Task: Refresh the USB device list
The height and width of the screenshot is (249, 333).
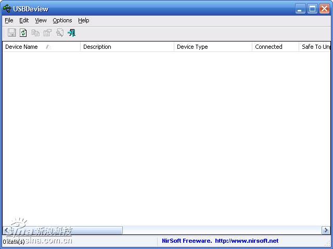Action: 23,33
